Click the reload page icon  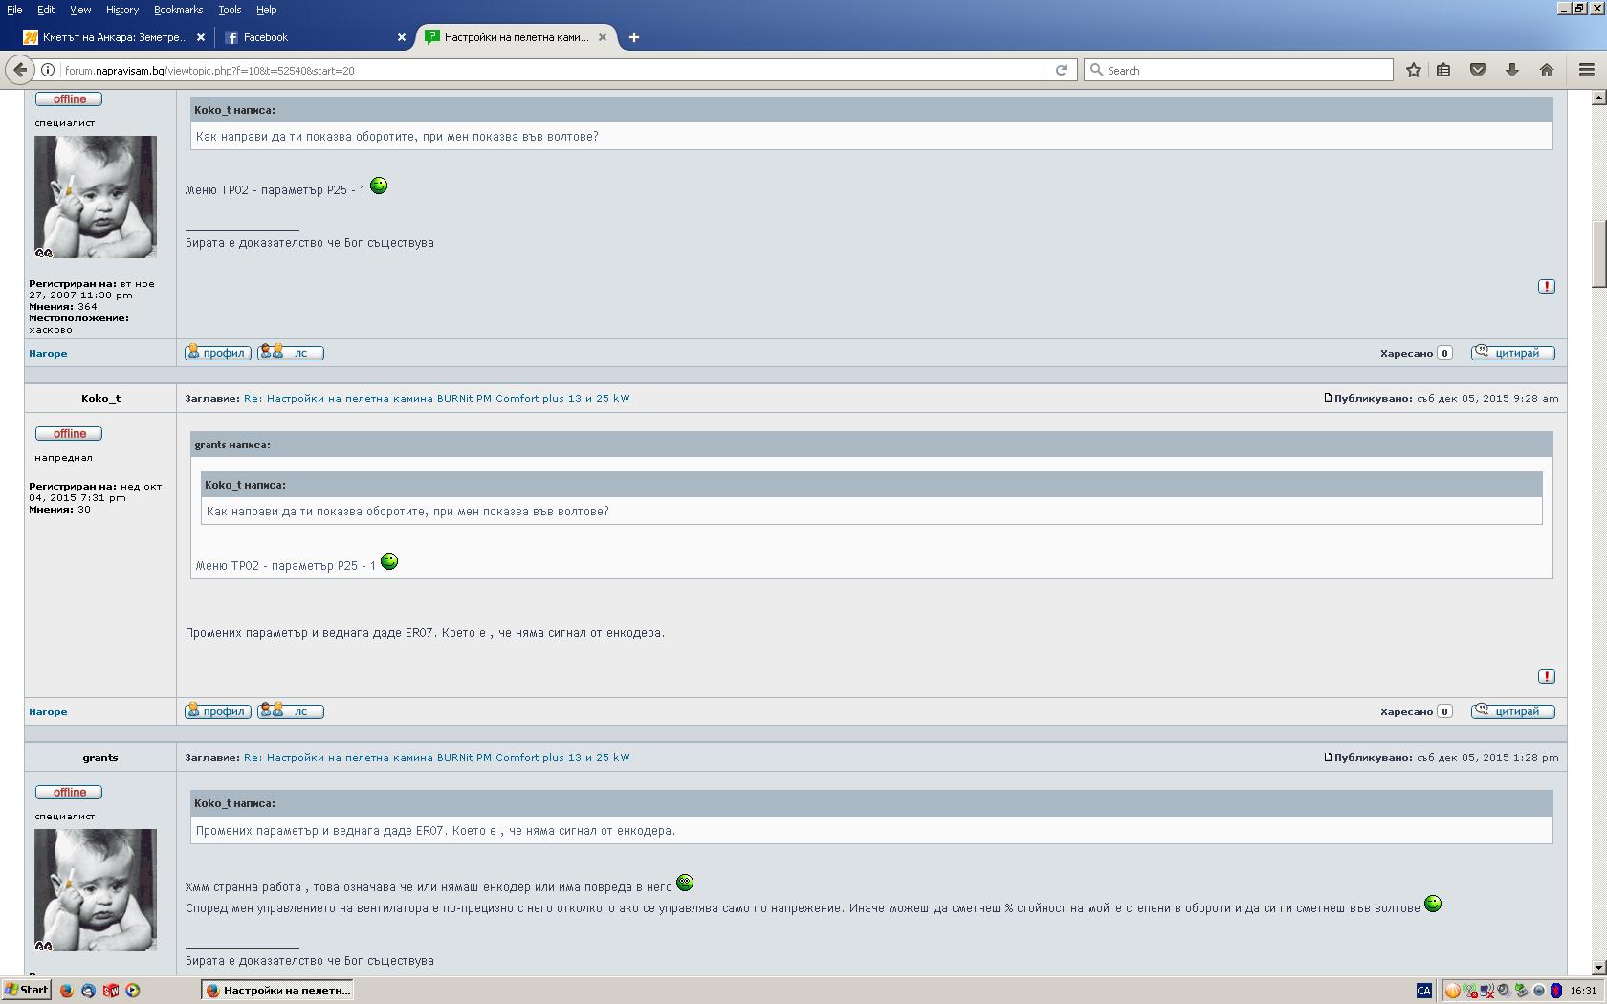[1061, 70]
